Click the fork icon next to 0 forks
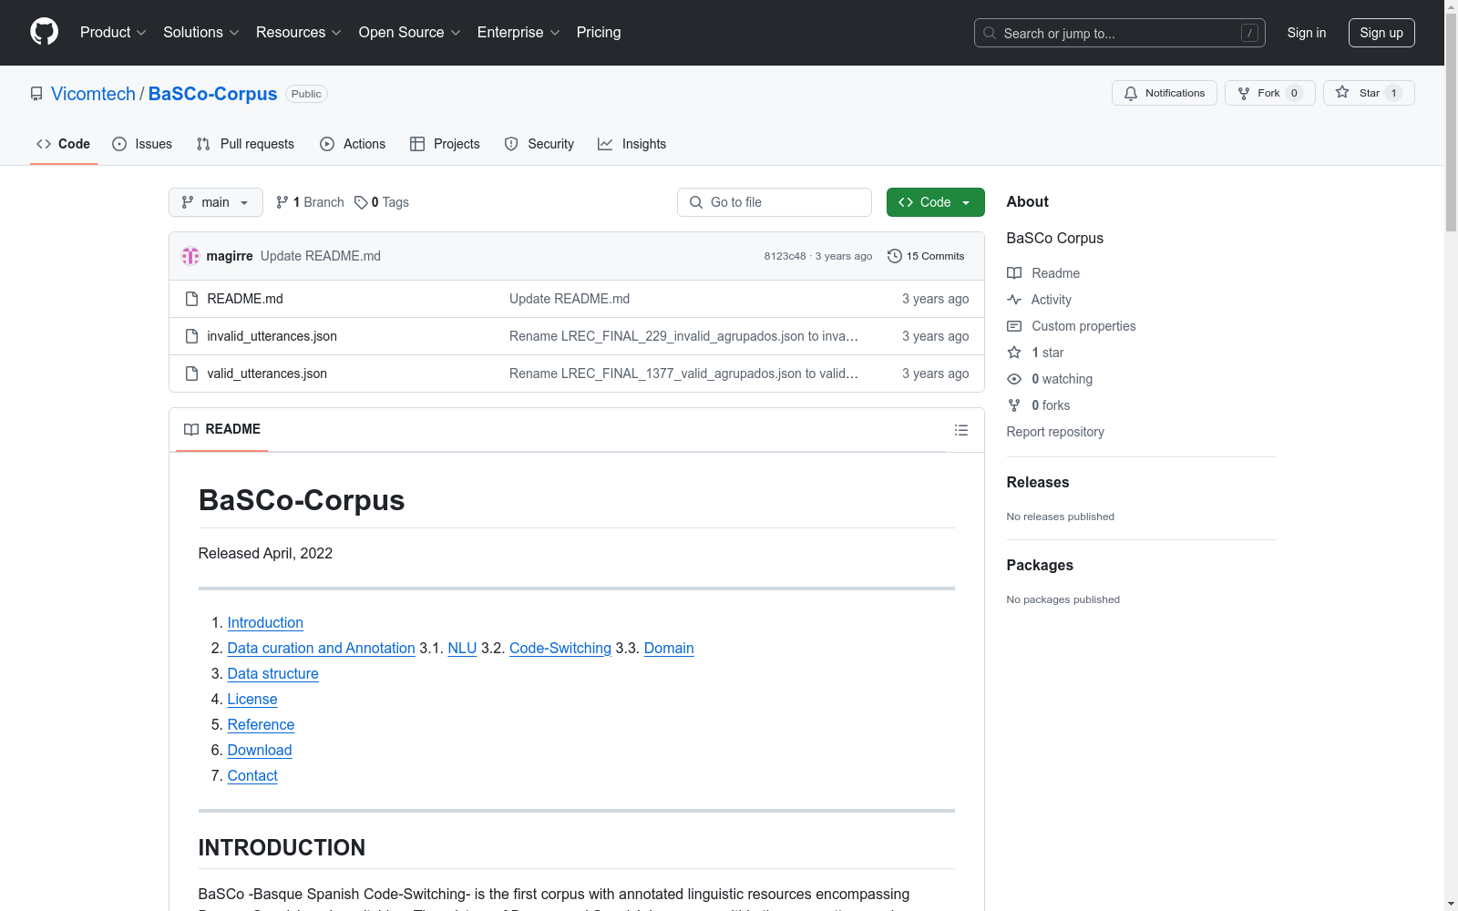Viewport: 1458px width, 911px height. [x=1014, y=405]
